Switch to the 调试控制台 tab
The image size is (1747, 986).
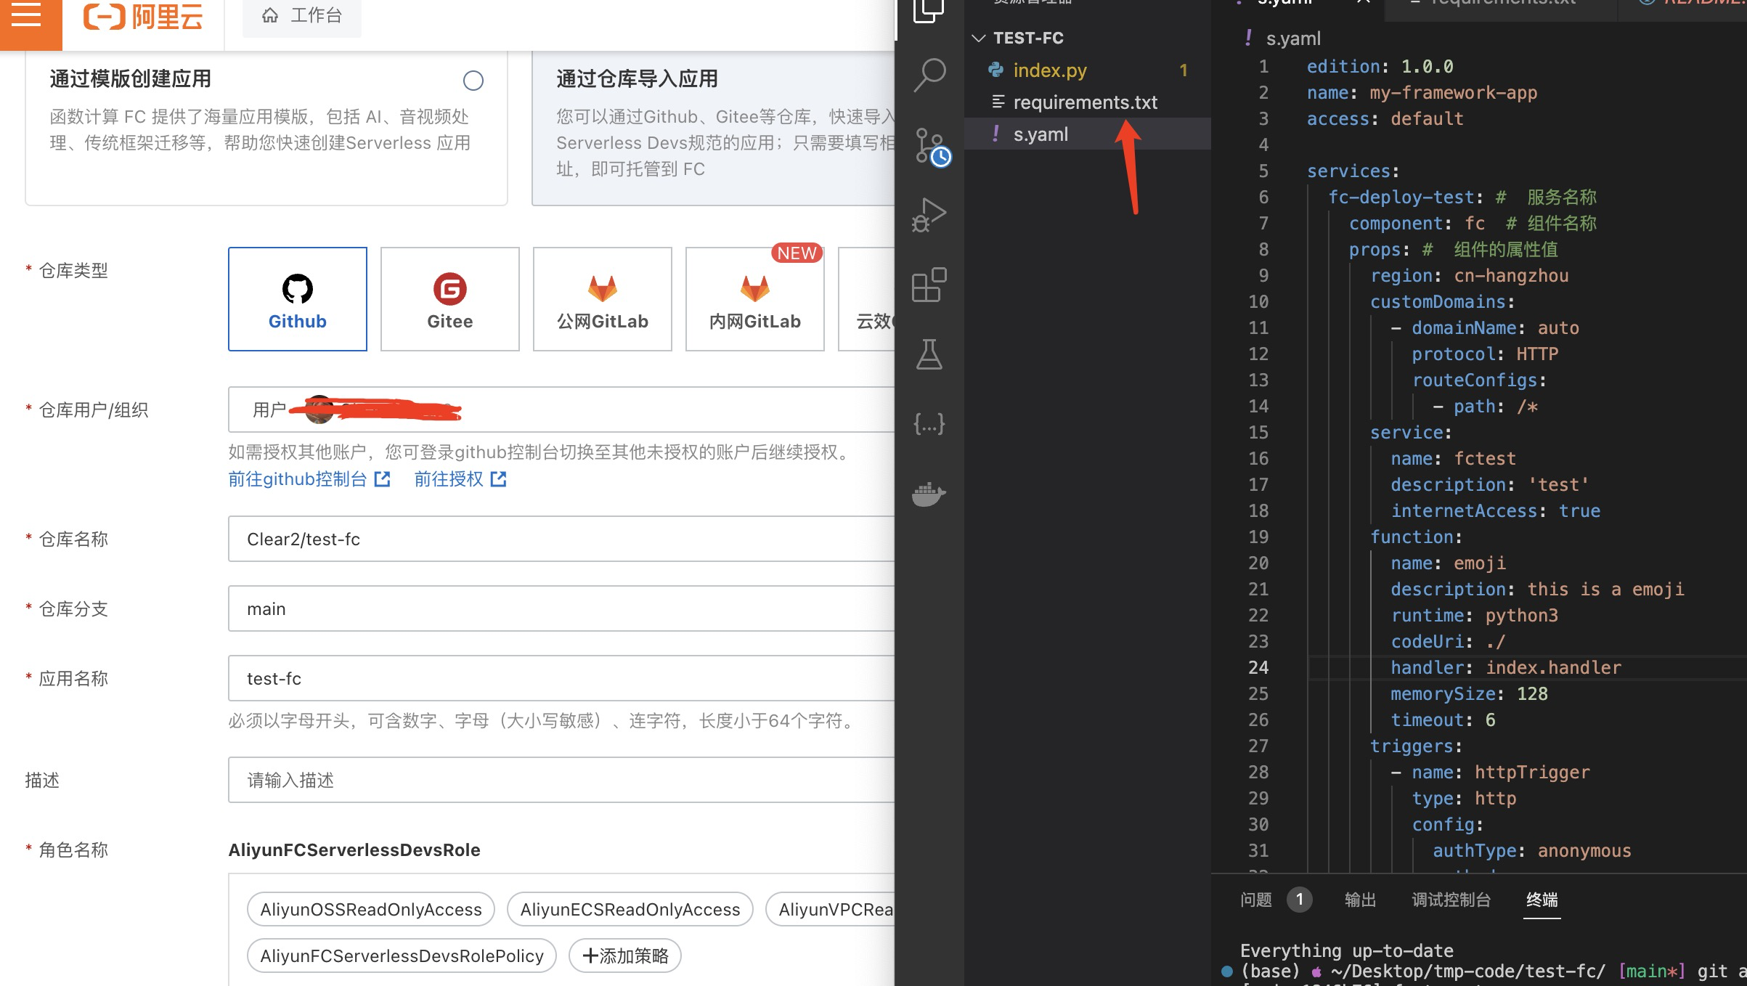pos(1451,900)
